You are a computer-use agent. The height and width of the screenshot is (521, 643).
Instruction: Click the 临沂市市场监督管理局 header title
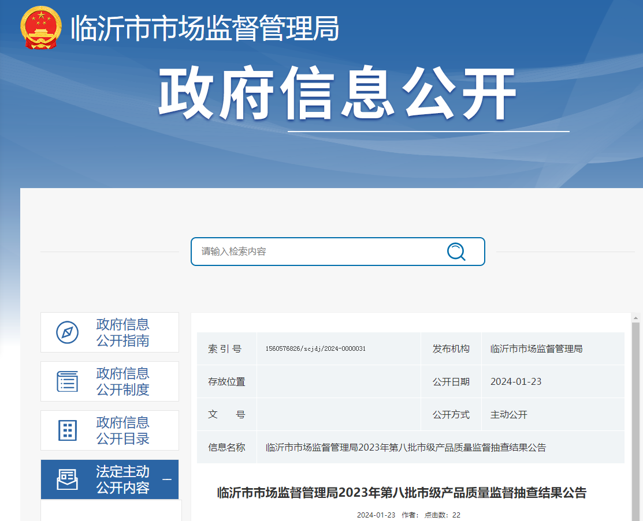(205, 28)
